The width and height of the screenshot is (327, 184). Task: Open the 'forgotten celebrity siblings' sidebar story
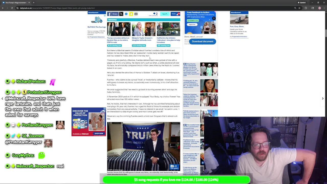tap(191, 100)
